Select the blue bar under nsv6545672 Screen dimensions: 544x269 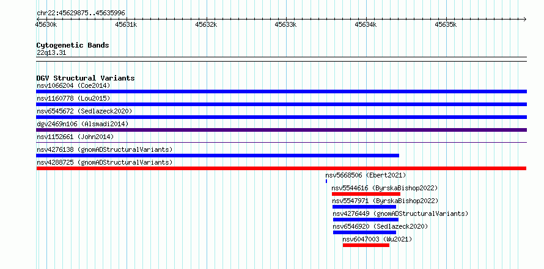[281, 117]
